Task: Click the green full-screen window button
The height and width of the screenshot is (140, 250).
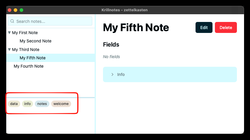Action: [x=21, y=10]
